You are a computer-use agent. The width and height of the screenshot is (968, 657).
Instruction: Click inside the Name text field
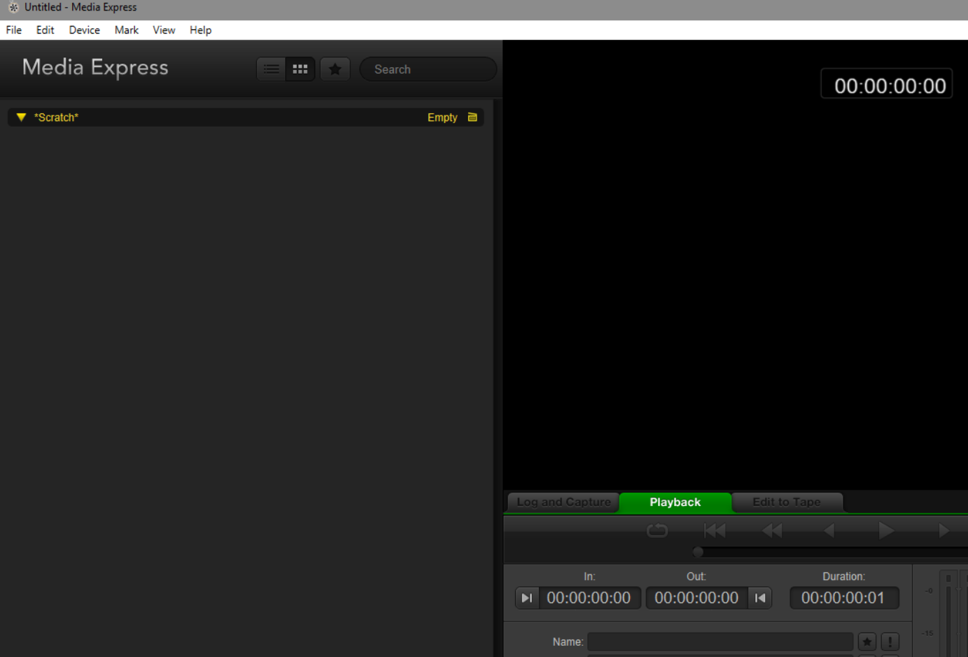click(720, 641)
